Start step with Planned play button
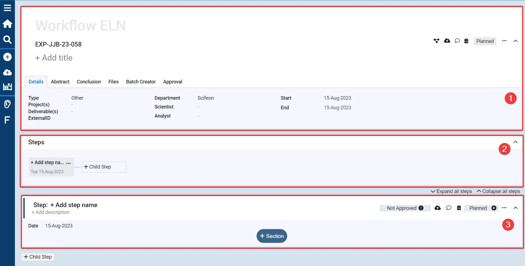The width and height of the screenshot is (525, 266). [494, 208]
